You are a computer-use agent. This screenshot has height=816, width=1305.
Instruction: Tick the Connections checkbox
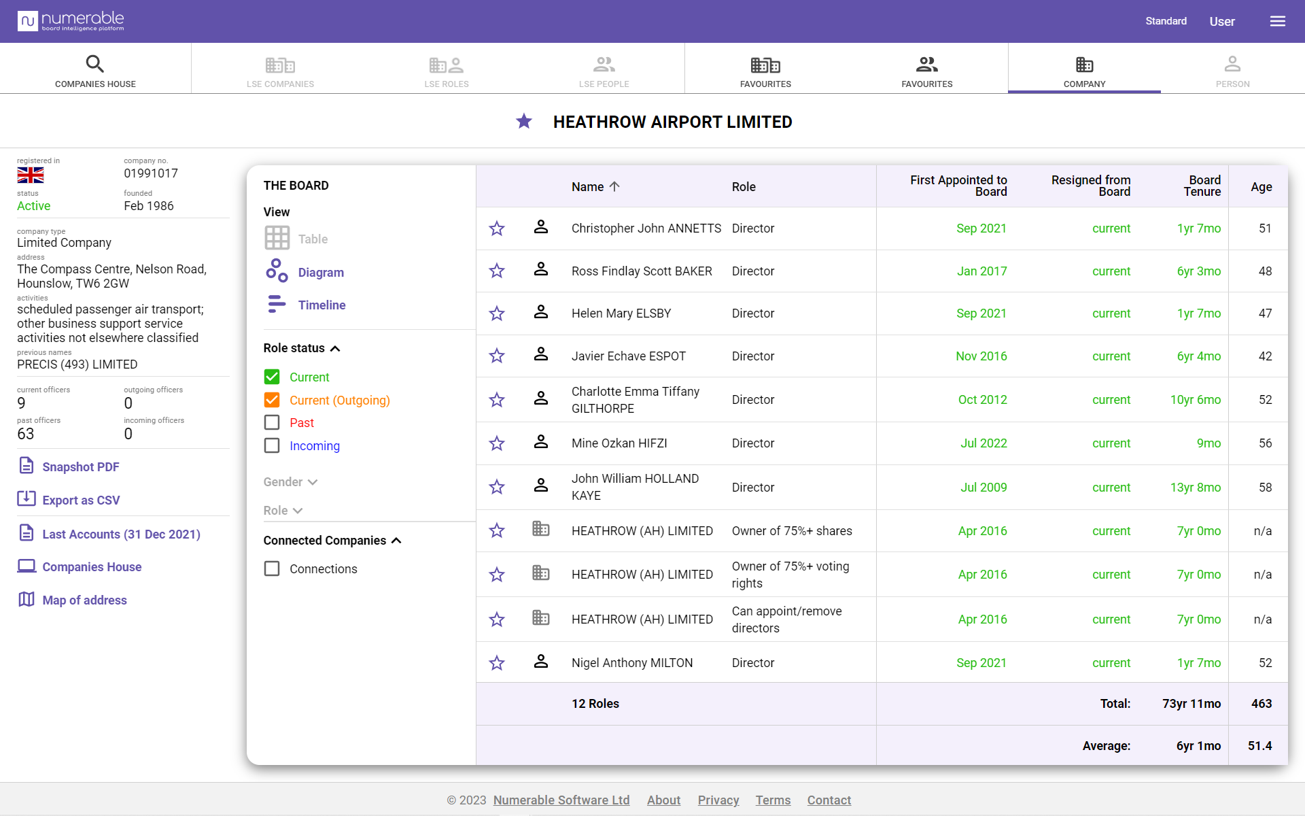point(272,568)
